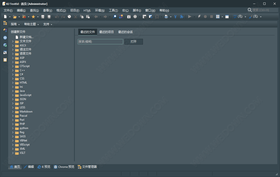This screenshot has width=280, height=177.
Task: Click the Undo arrow icon
Action: pos(57,17)
